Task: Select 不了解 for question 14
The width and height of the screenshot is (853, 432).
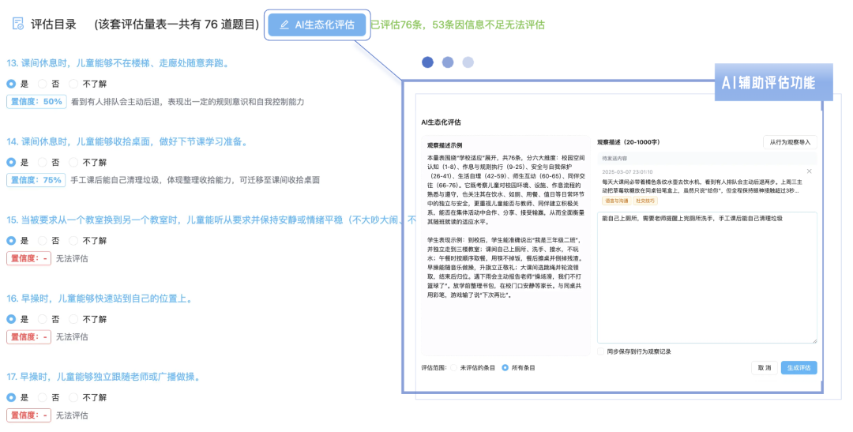Action: point(73,162)
